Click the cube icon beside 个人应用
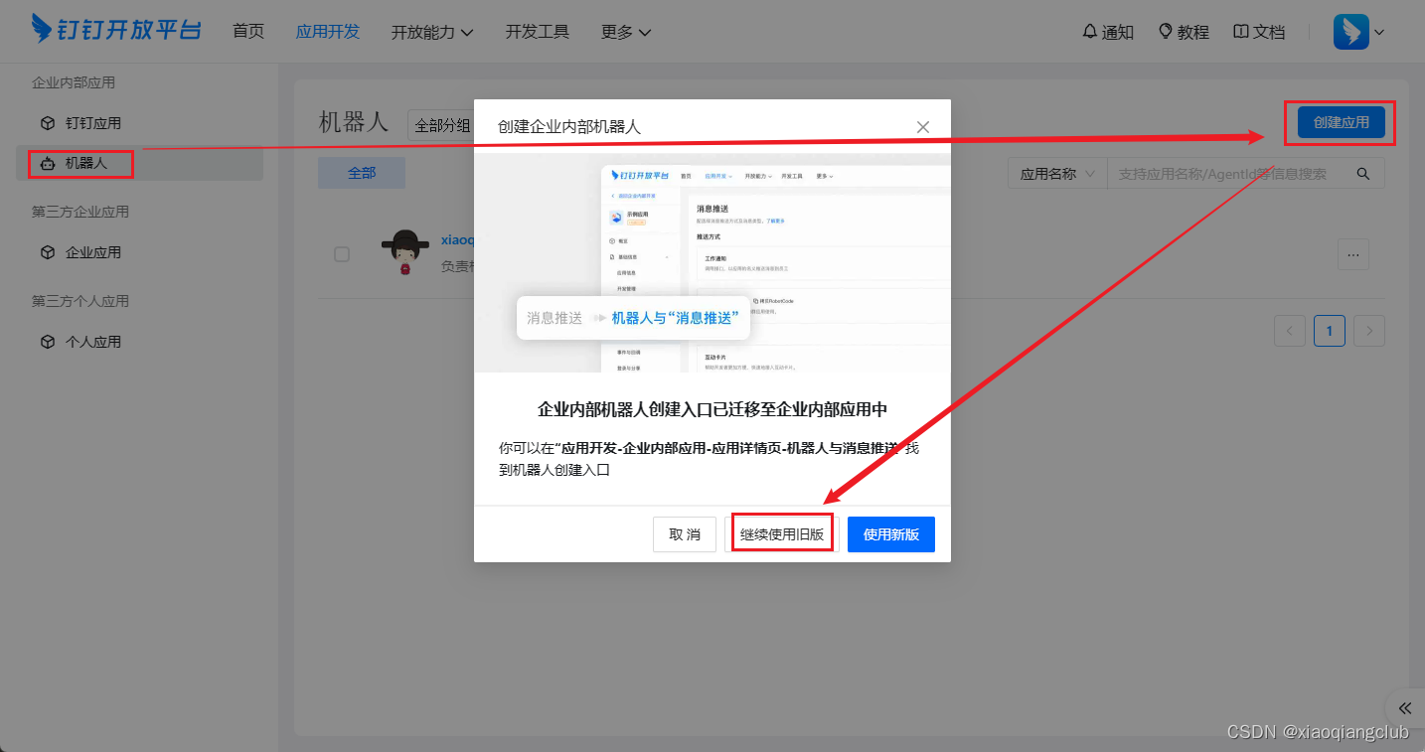Image resolution: width=1425 pixels, height=752 pixels. [x=48, y=342]
